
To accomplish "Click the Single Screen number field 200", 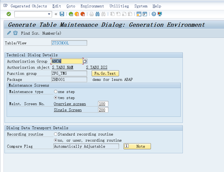I will pyautogui.click(x=103, y=110).
